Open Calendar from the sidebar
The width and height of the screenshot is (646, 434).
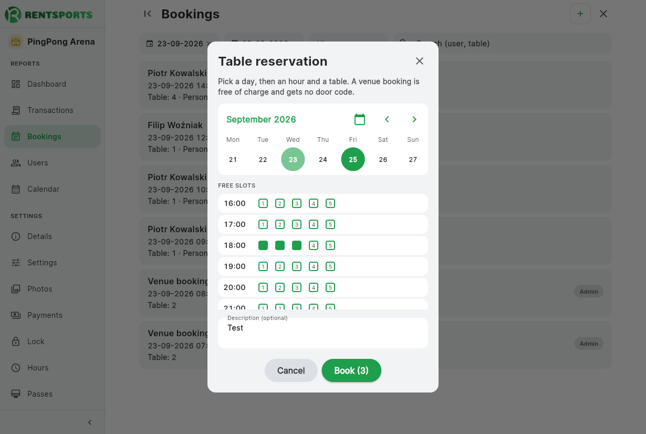coord(53,189)
